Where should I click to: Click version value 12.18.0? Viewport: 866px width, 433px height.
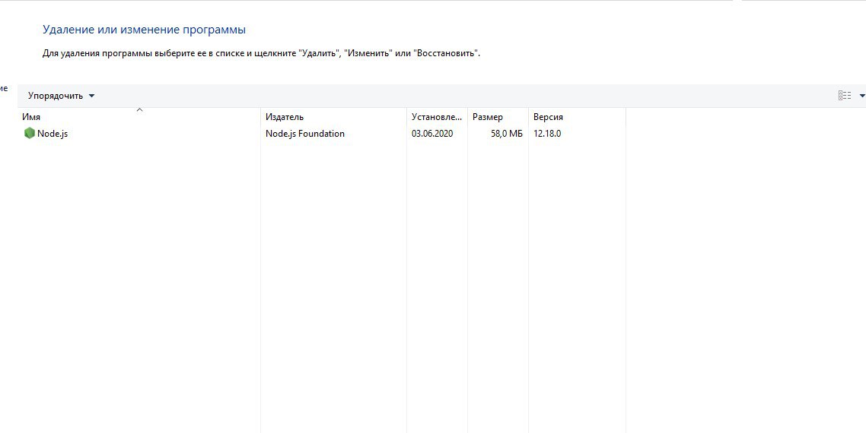(547, 134)
